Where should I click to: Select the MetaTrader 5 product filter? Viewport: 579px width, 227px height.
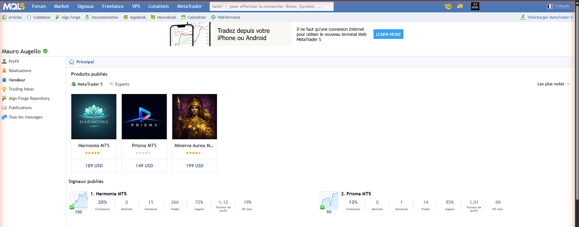[87, 84]
